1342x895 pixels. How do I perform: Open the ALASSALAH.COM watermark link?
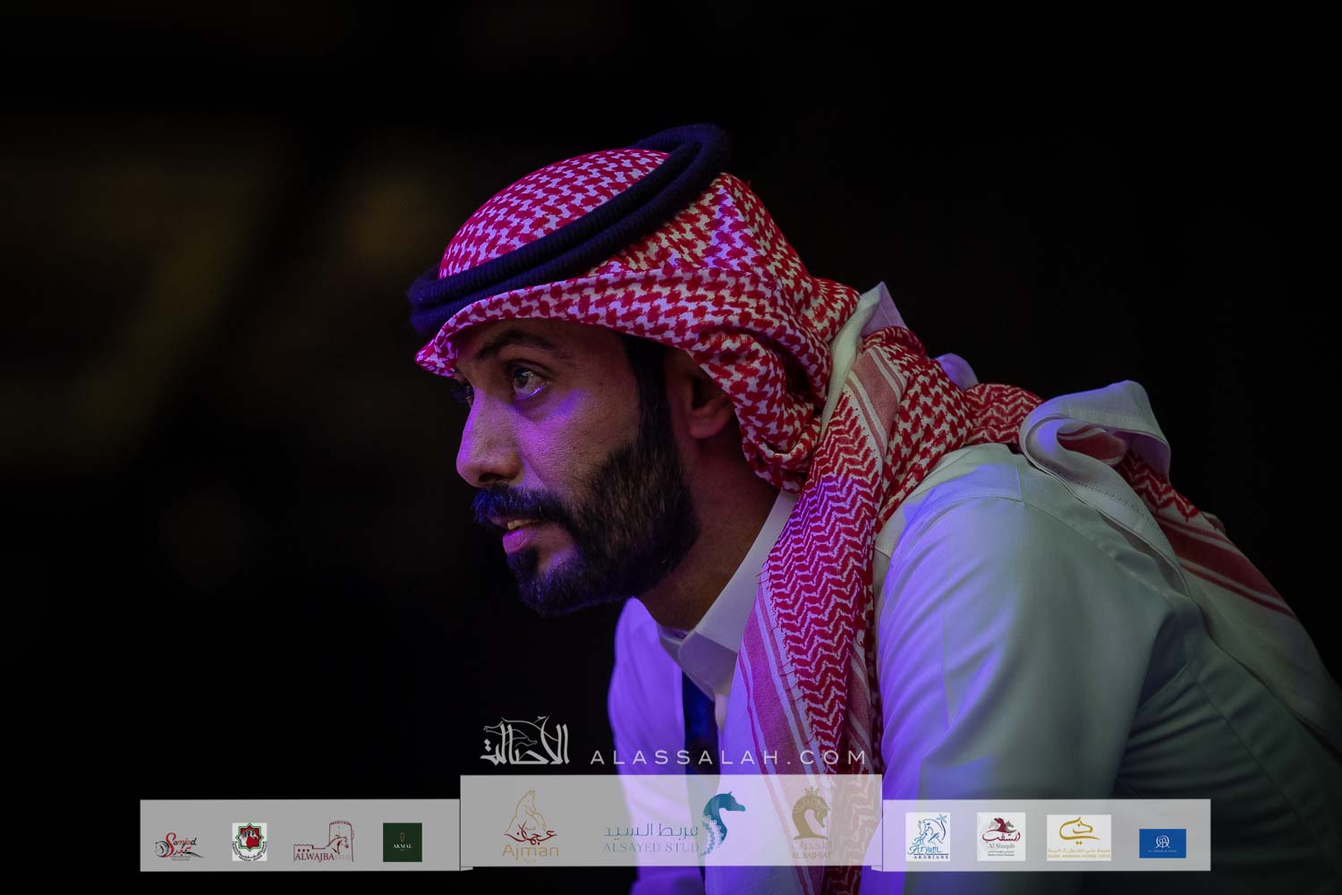click(728, 757)
